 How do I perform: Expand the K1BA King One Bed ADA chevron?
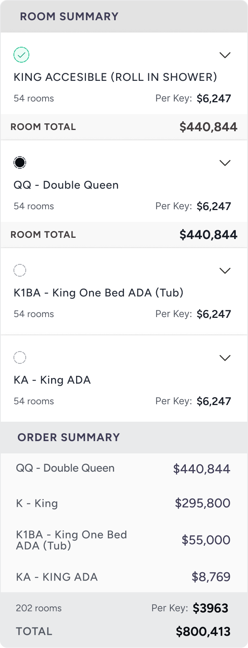pyautogui.click(x=225, y=271)
